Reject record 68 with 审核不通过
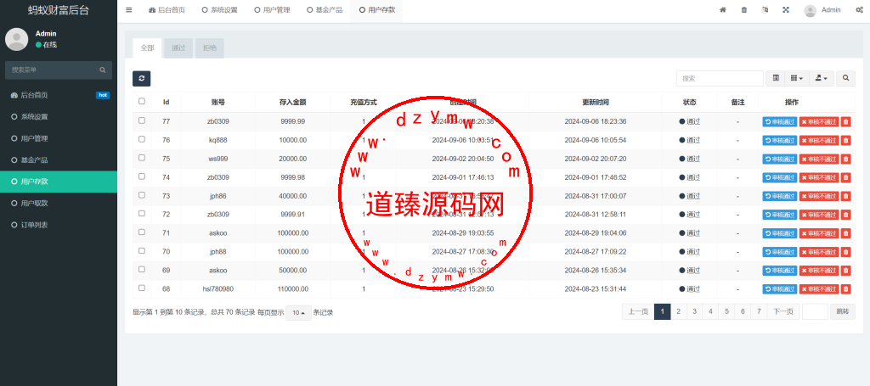870x386 pixels. tap(819, 289)
